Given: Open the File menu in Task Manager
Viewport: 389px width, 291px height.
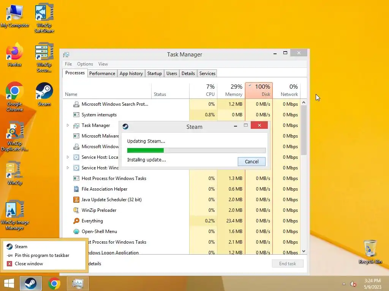Looking at the screenshot, I should pyautogui.click(x=68, y=64).
